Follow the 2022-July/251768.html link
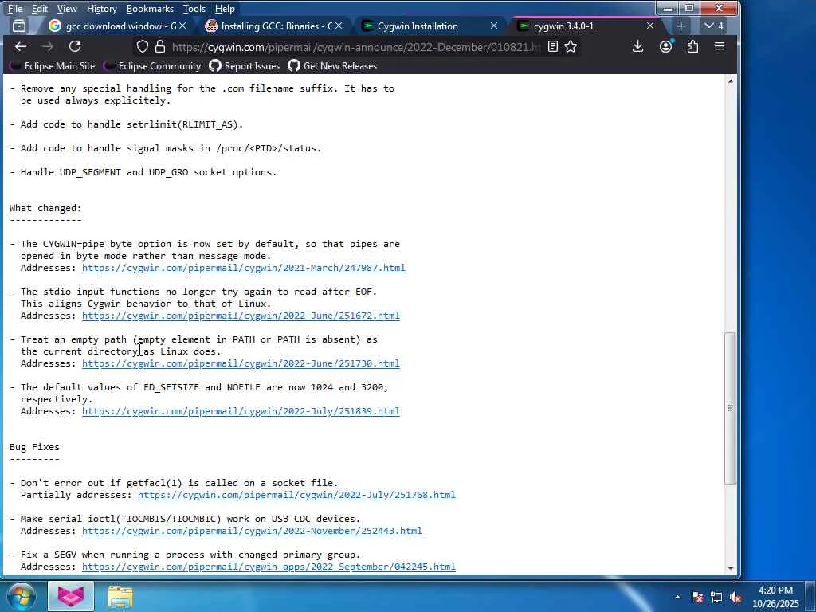Image resolution: width=816 pixels, height=612 pixels. pos(296,495)
